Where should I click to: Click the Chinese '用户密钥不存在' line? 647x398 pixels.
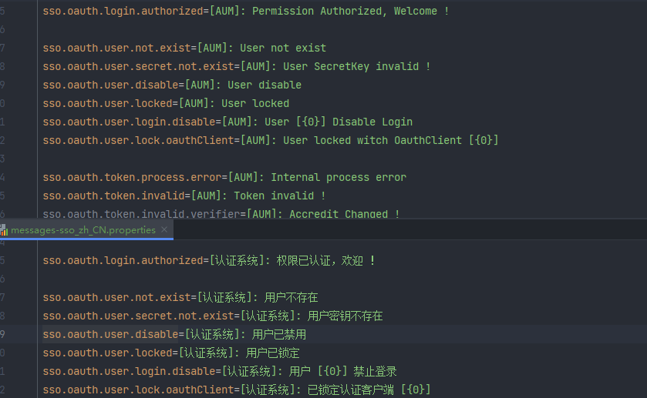click(213, 316)
